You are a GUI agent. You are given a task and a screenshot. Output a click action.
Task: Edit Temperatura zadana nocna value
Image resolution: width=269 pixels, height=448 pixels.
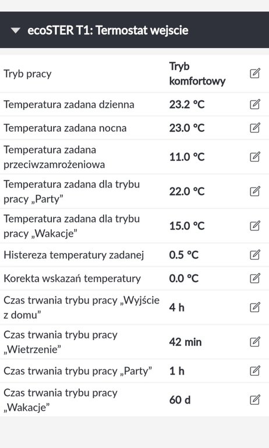click(x=255, y=128)
